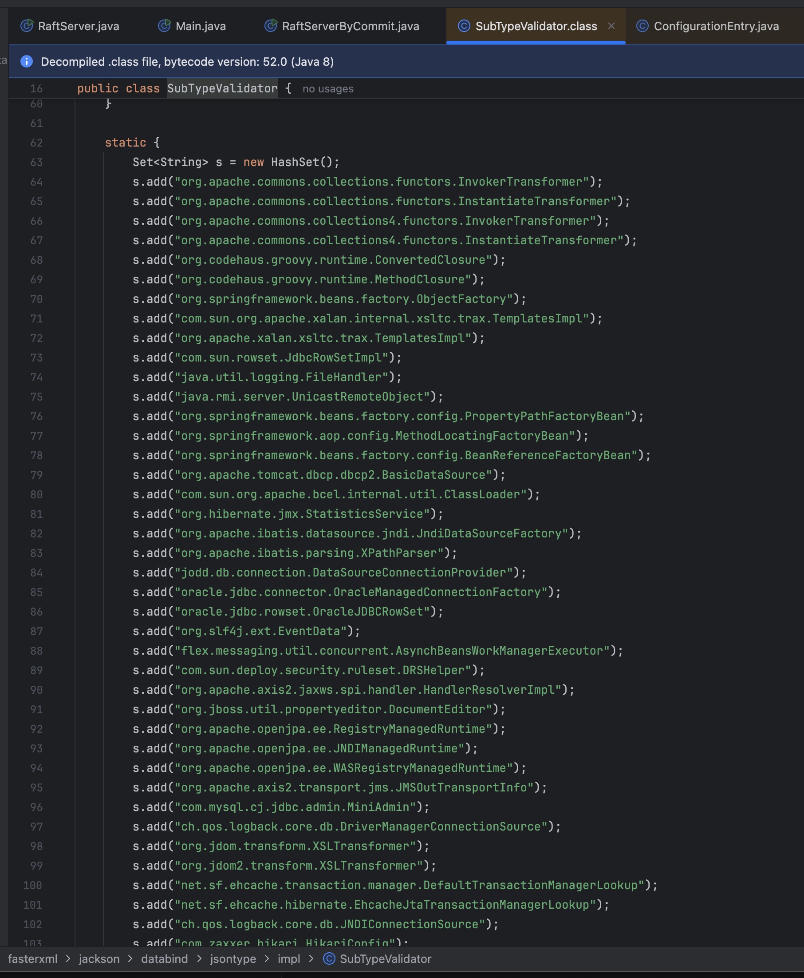This screenshot has width=804, height=978.
Task: Select the impl breadcrumb item
Action: coord(289,958)
